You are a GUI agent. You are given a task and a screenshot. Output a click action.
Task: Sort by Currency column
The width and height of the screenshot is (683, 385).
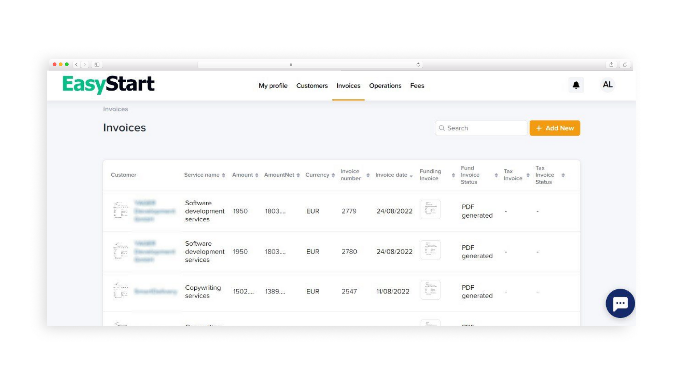320,175
